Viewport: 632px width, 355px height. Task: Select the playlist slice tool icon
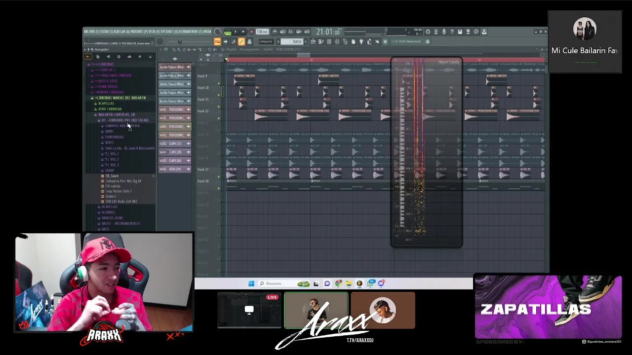[x=199, y=49]
